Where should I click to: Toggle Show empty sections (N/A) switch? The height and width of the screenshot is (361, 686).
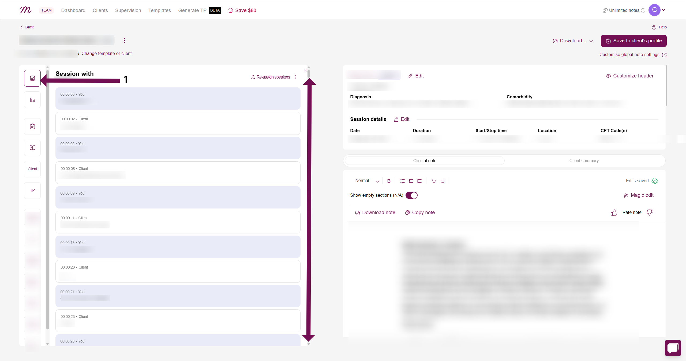(411, 195)
